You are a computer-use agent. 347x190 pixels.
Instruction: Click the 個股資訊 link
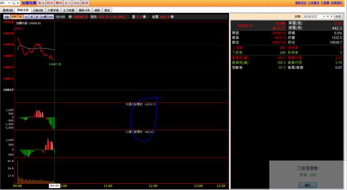pyautogui.click(x=301, y=3)
